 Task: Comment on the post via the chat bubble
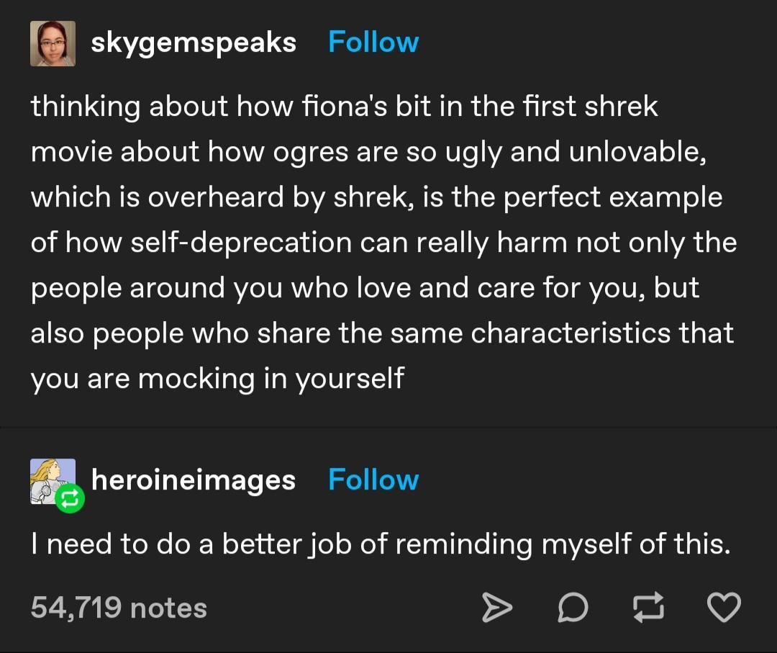(x=572, y=608)
